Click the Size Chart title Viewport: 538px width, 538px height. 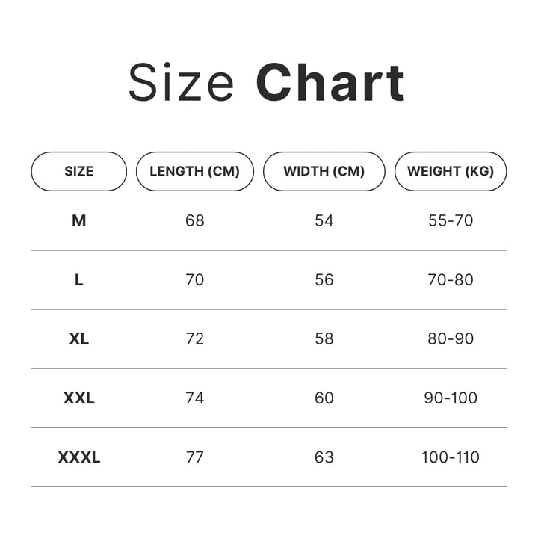(267, 83)
